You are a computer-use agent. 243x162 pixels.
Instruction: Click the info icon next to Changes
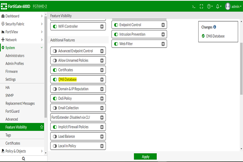tap(215, 27)
